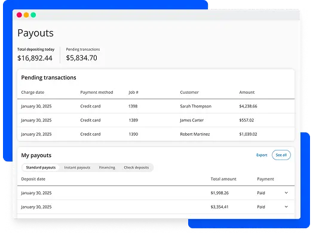Click the $557.02 amount
Screen dimensions: 313x233
tap(247, 120)
